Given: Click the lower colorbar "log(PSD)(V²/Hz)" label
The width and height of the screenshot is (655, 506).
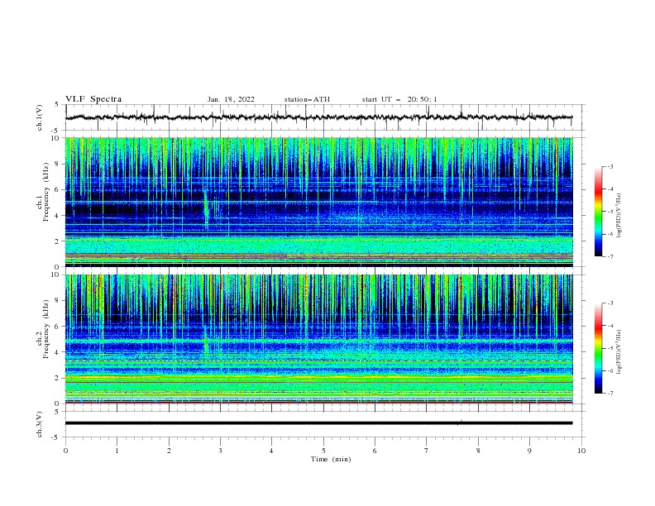Looking at the screenshot, I should tap(619, 352).
